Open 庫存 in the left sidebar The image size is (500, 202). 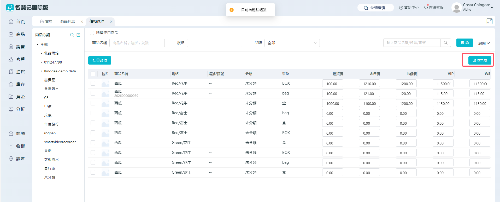17,84
